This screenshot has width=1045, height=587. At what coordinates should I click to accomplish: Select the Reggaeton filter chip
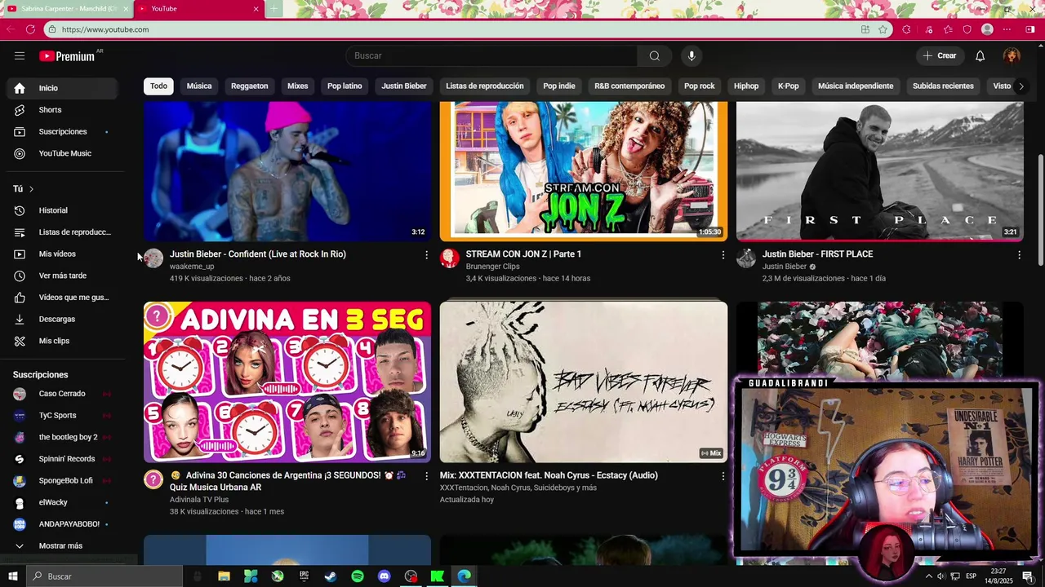tap(250, 86)
